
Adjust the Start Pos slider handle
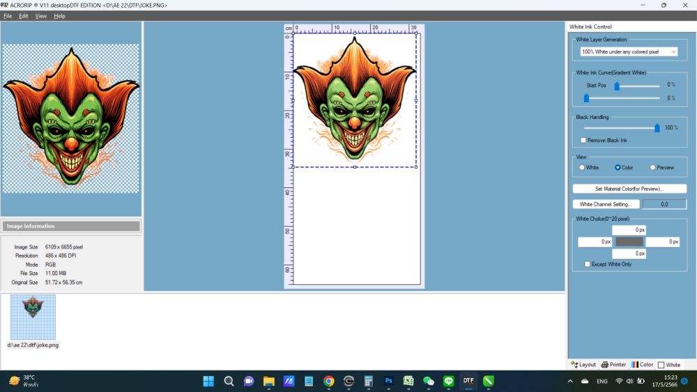pos(617,86)
